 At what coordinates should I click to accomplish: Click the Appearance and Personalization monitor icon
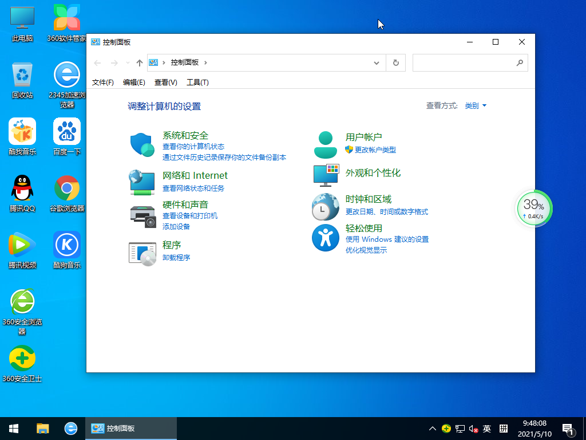(x=326, y=175)
